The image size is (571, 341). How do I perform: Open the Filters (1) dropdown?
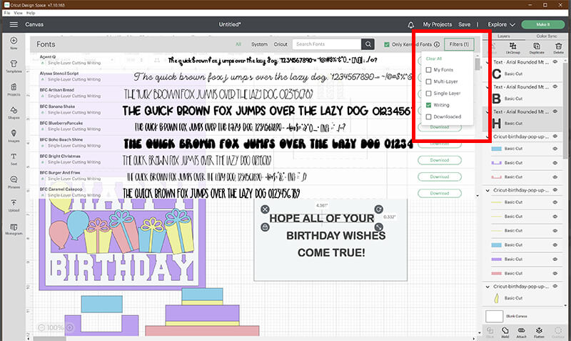(459, 44)
